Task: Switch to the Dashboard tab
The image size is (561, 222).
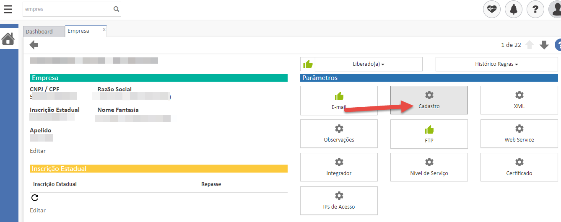Action: tap(39, 31)
